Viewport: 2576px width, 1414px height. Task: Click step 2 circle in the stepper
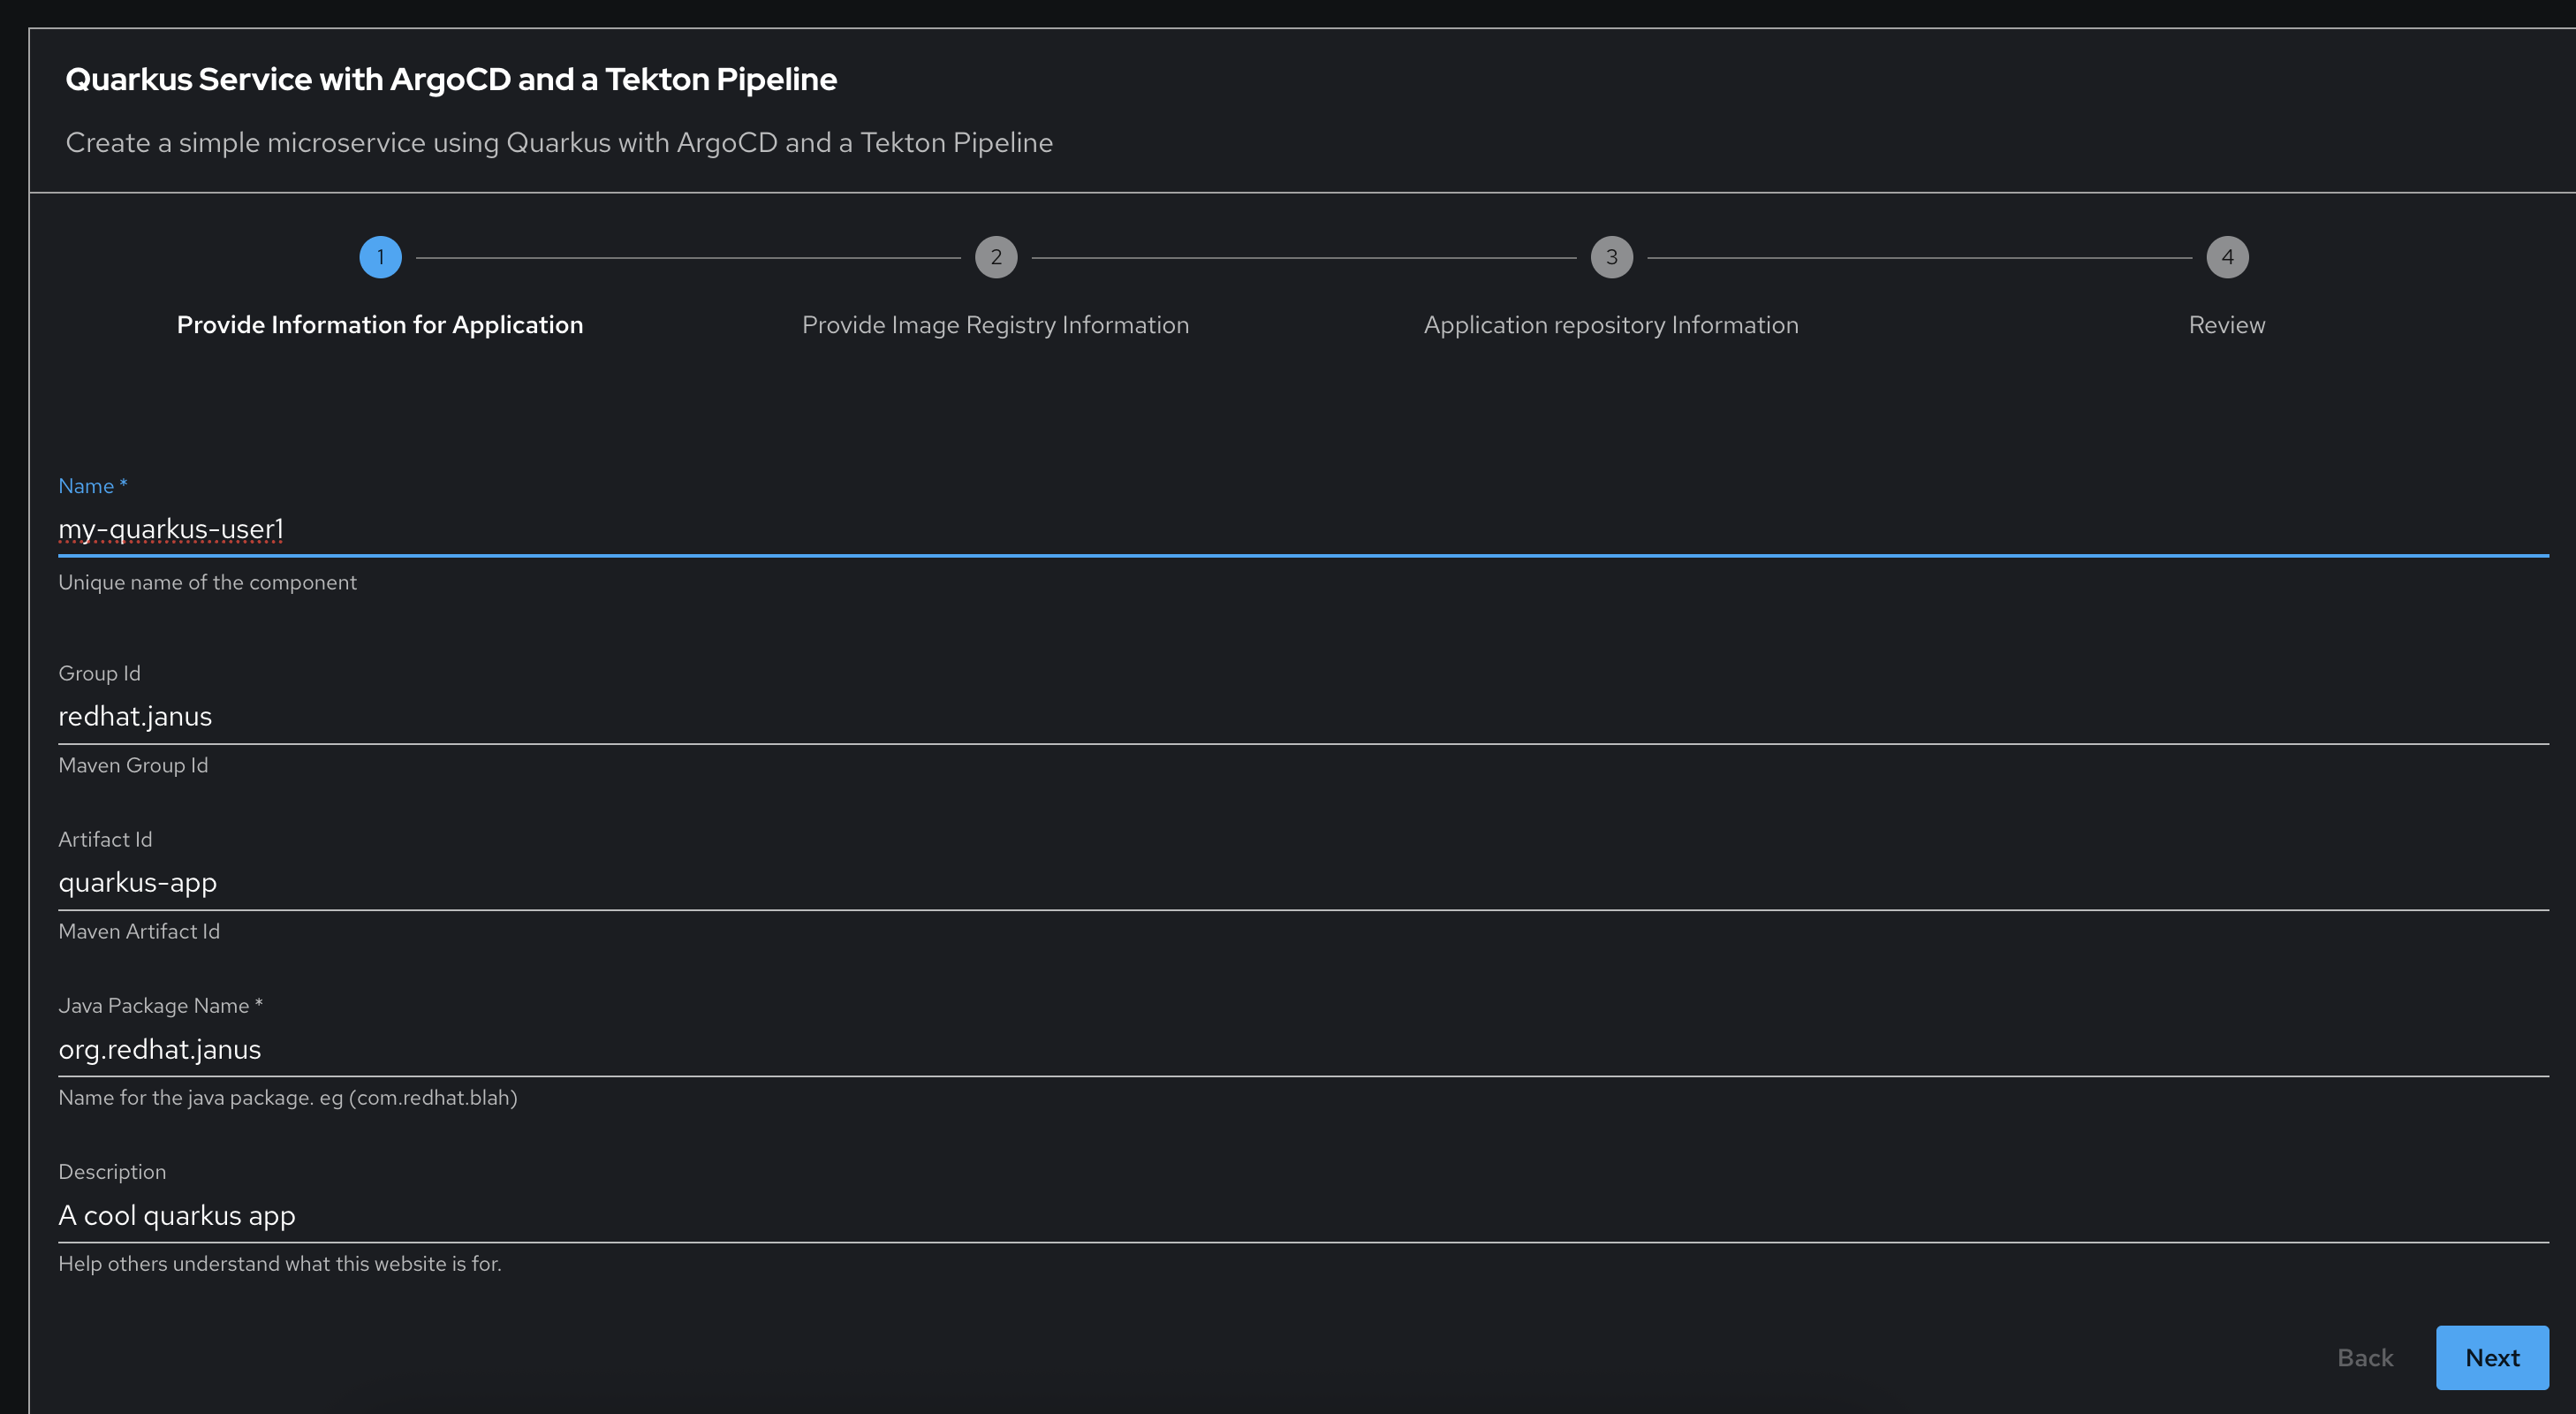[996, 257]
